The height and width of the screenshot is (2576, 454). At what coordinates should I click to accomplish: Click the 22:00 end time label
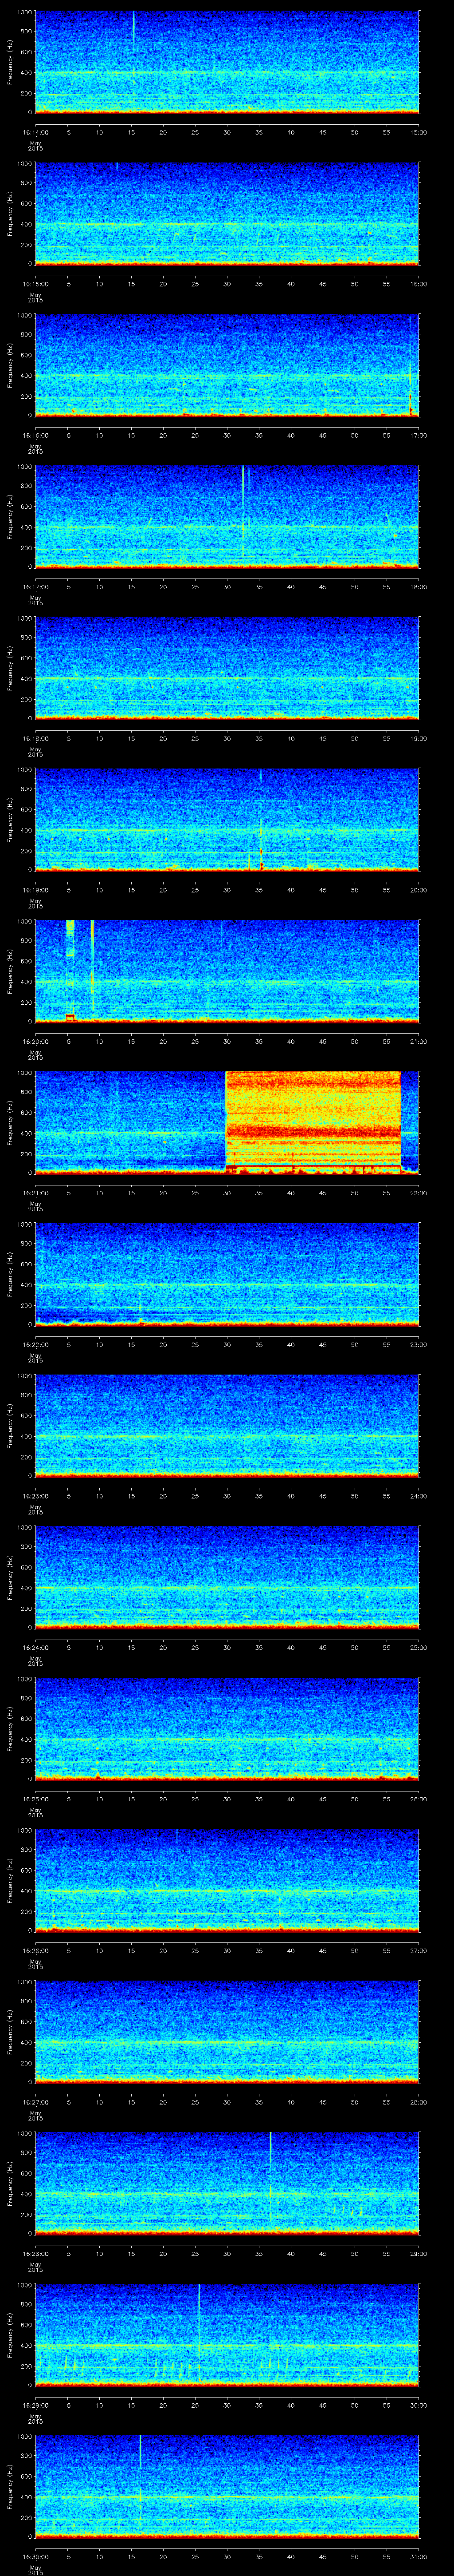tap(419, 1193)
